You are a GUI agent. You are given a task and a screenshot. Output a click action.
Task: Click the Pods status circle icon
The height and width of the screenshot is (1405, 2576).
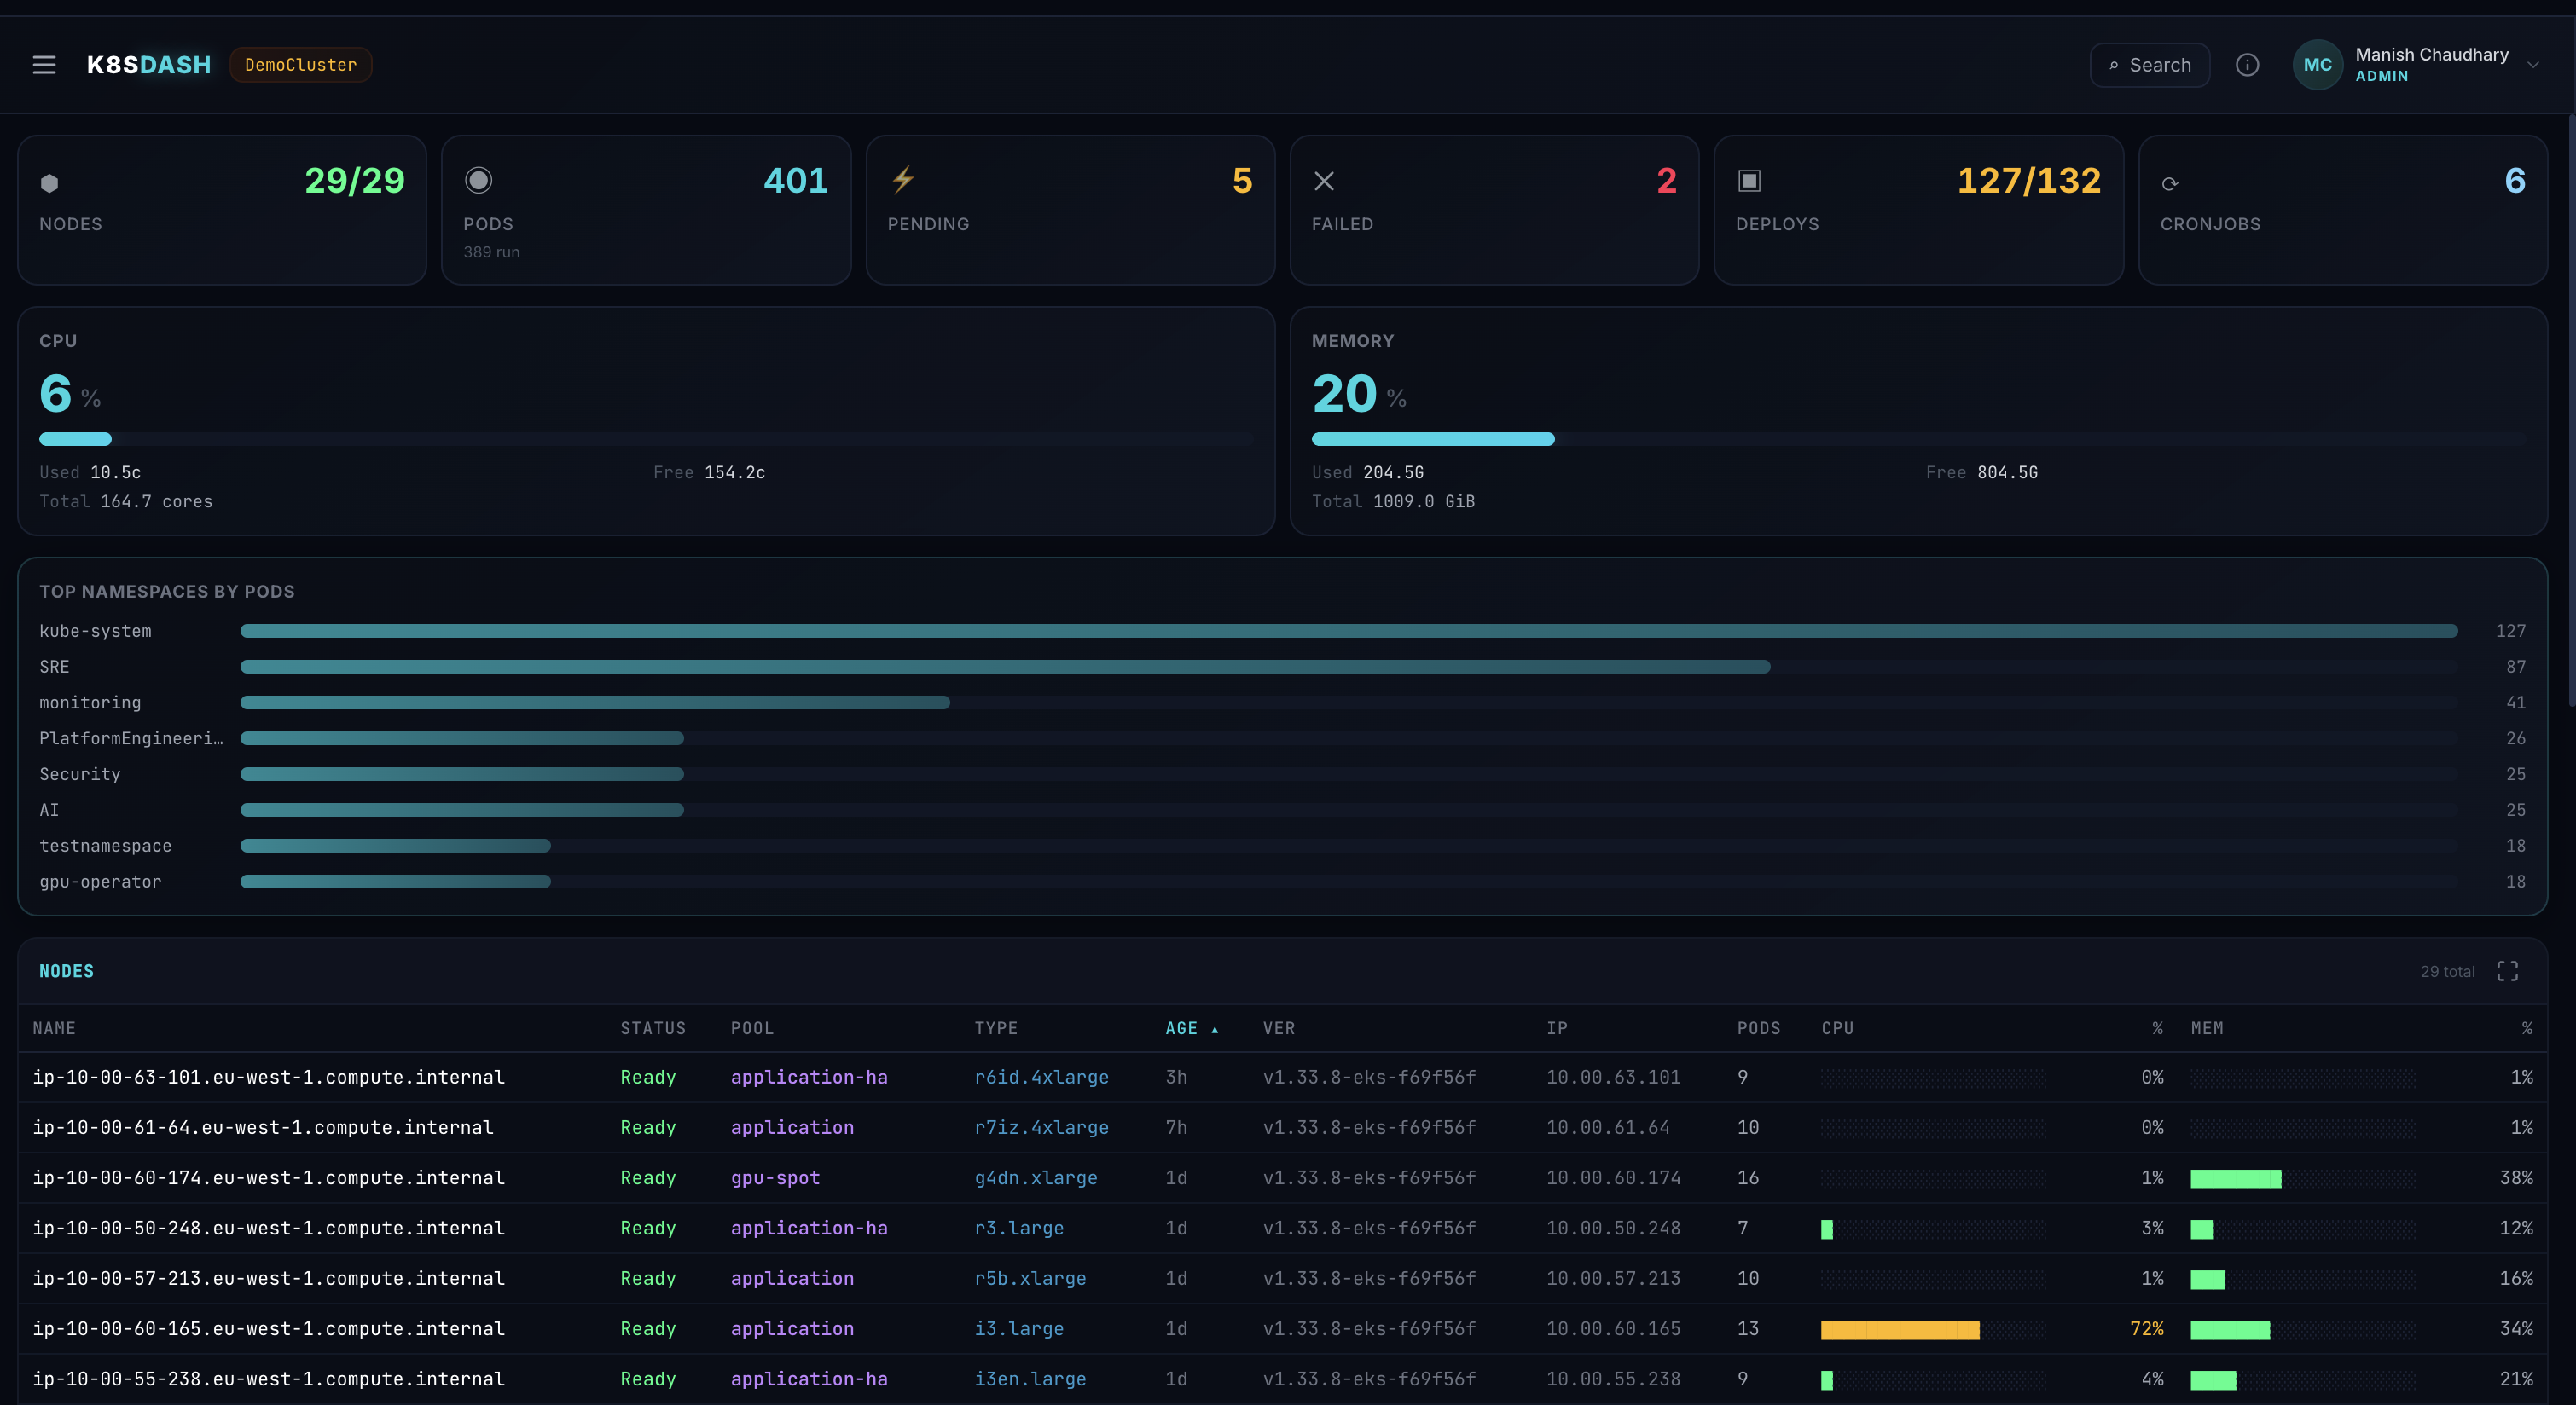(x=478, y=181)
